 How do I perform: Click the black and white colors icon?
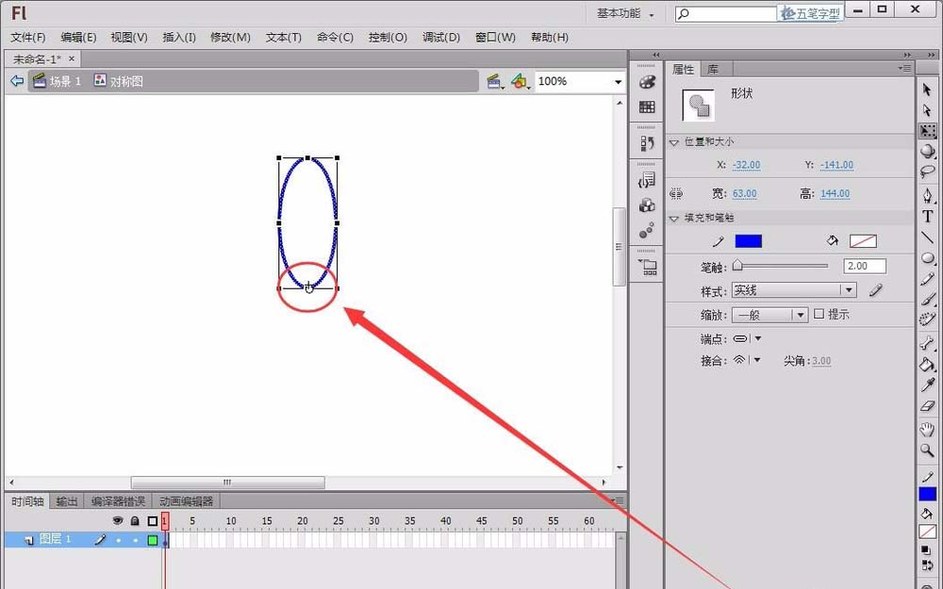[x=927, y=550]
